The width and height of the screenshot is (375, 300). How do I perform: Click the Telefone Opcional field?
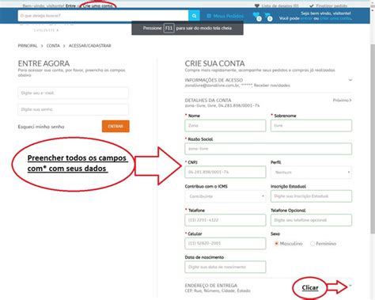[x=311, y=220]
